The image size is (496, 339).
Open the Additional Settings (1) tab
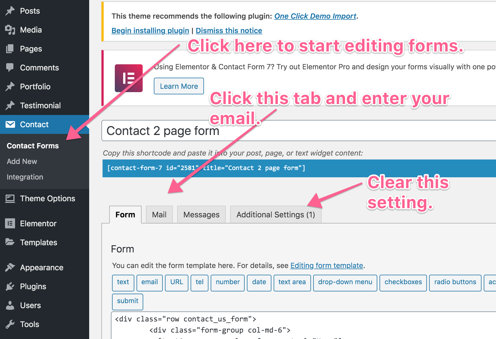click(276, 215)
